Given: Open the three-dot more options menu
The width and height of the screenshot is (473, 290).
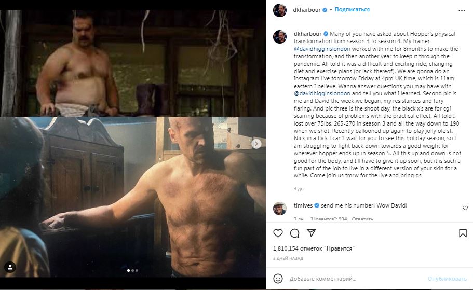Looking at the screenshot, I should tap(462, 10).
